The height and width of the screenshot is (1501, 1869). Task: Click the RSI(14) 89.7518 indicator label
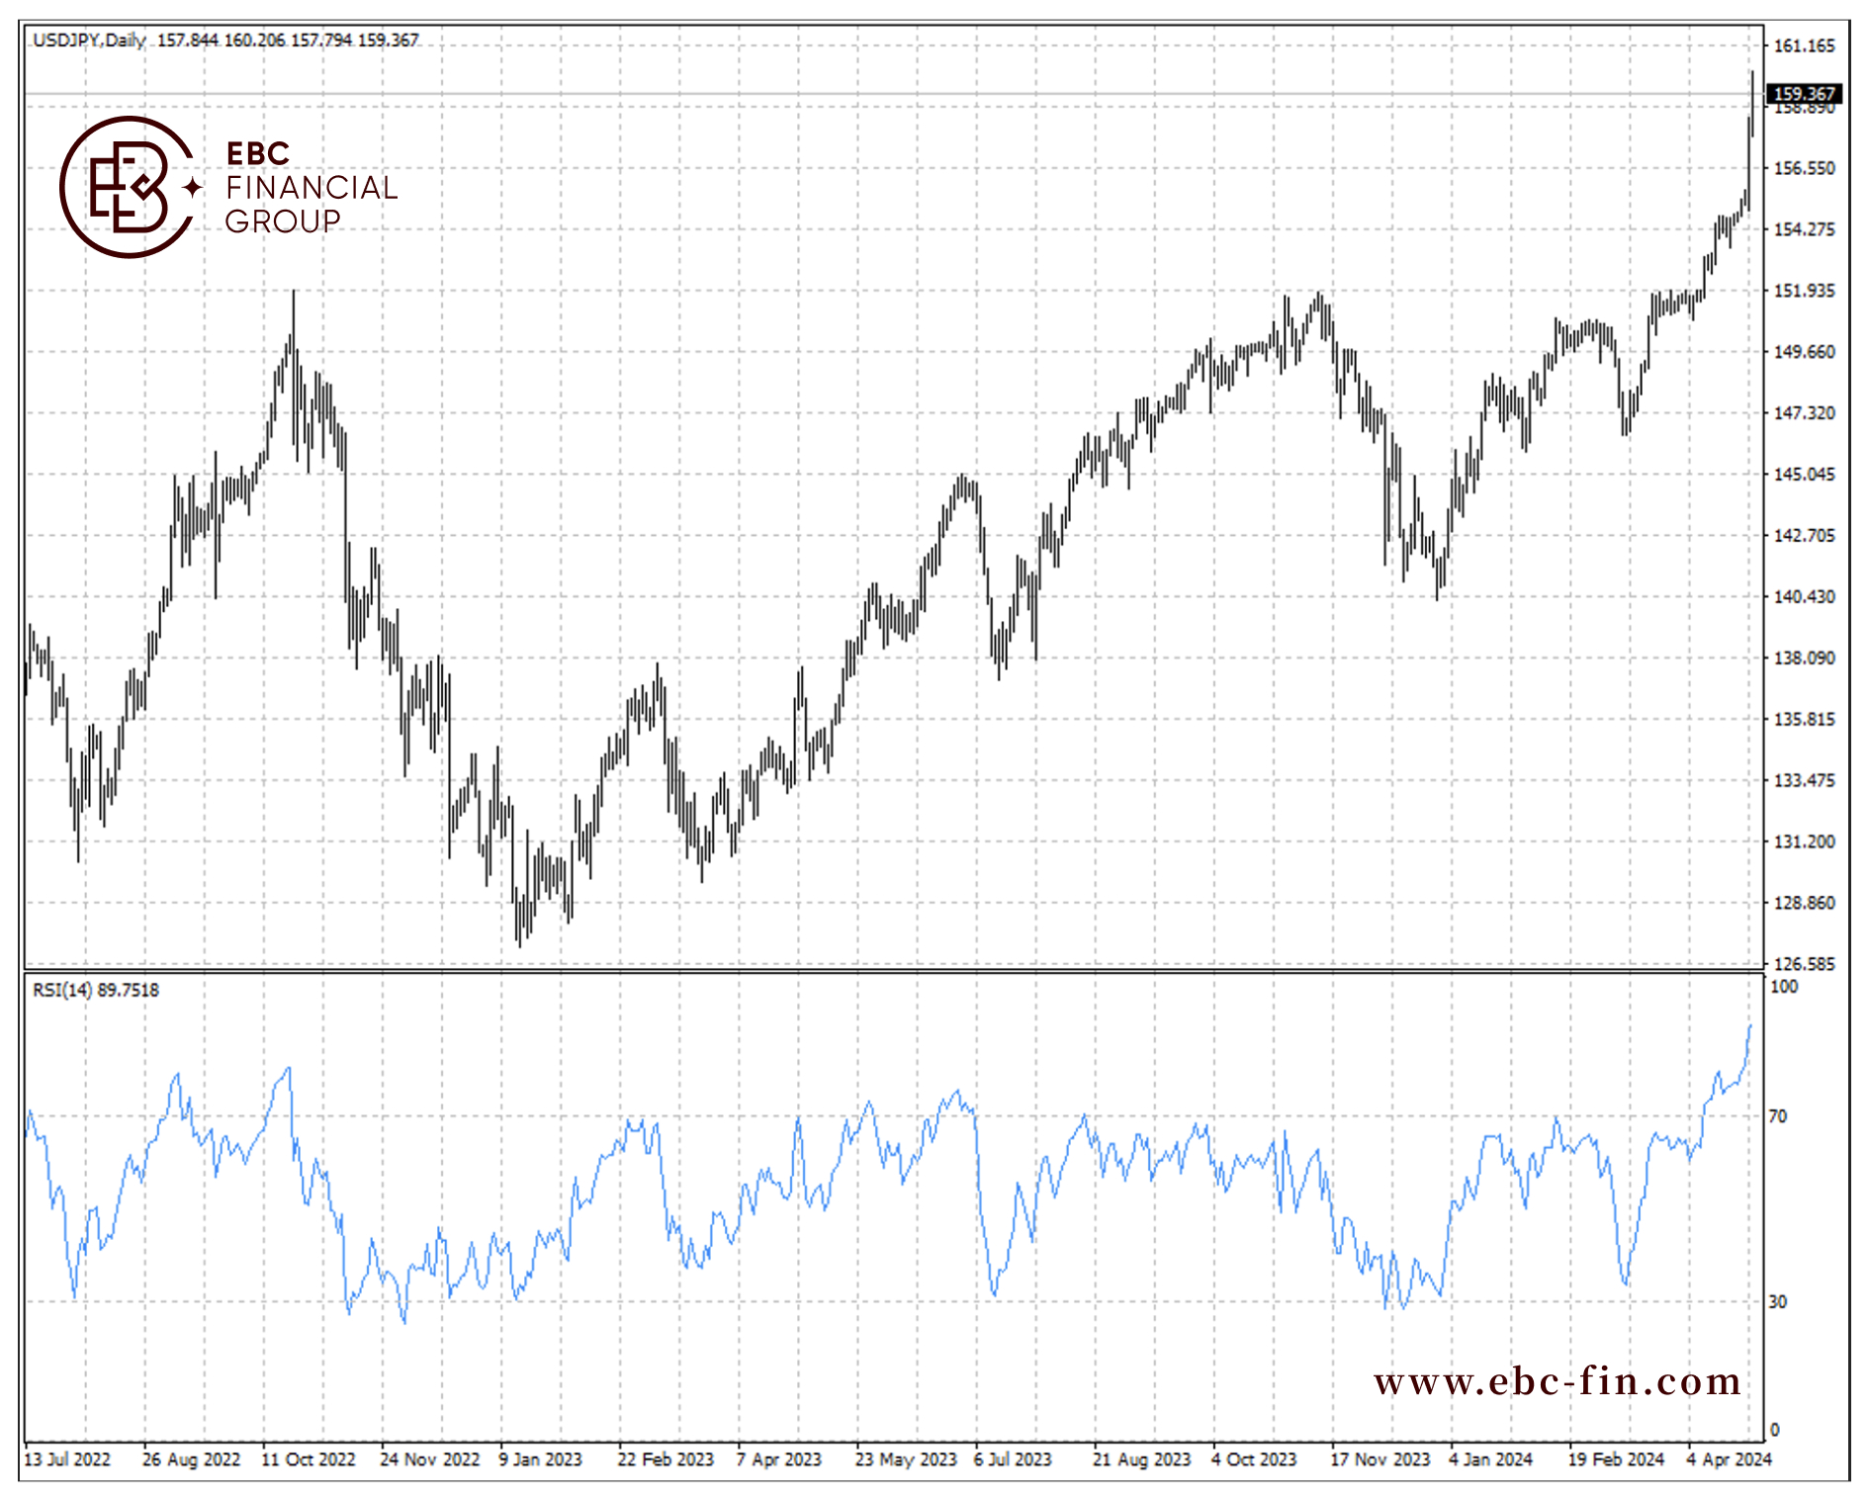[x=96, y=990]
